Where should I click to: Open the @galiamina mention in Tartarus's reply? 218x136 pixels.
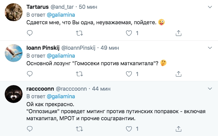[x=61, y=15]
